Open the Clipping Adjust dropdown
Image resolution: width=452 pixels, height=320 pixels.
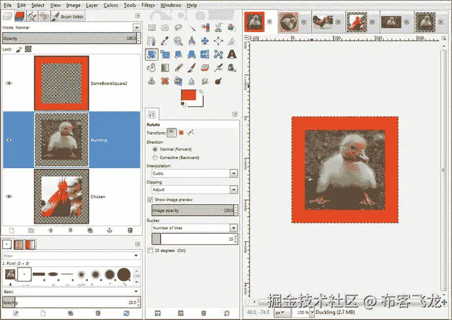(x=233, y=190)
